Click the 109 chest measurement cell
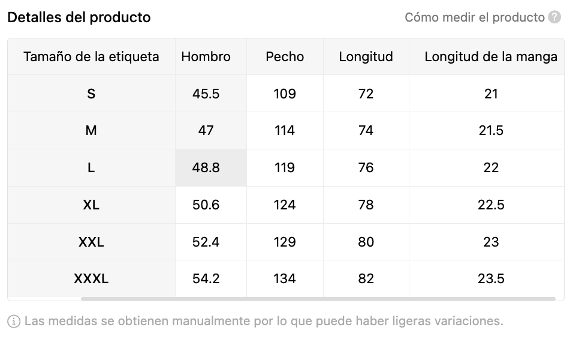Viewport: 579px width, 342px height. [x=285, y=94]
